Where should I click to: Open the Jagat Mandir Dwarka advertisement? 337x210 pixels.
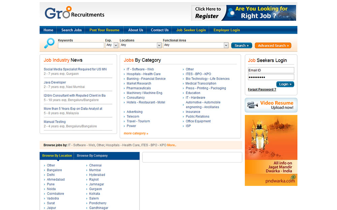[271, 150]
